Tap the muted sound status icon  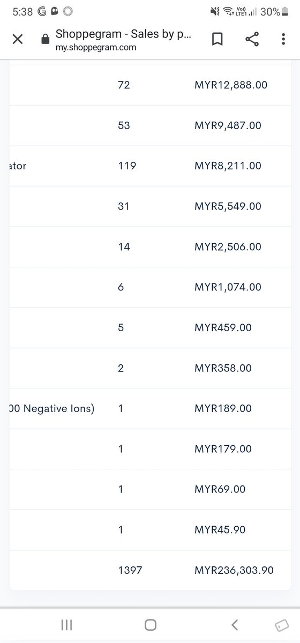(x=215, y=11)
